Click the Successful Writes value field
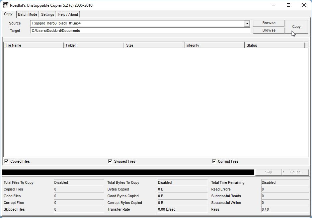The width and height of the screenshot is (312, 218). point(285,203)
